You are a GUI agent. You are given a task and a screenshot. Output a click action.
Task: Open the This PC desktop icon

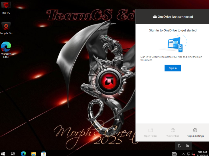tap(6, 8)
